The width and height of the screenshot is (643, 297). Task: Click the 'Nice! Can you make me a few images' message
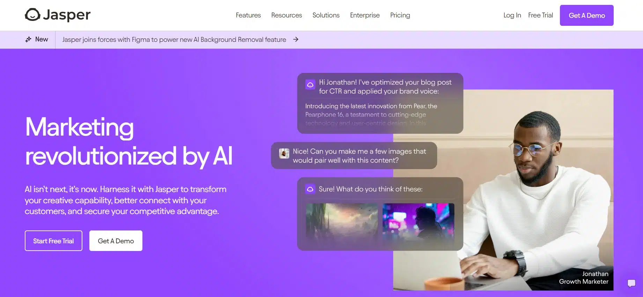(354, 155)
